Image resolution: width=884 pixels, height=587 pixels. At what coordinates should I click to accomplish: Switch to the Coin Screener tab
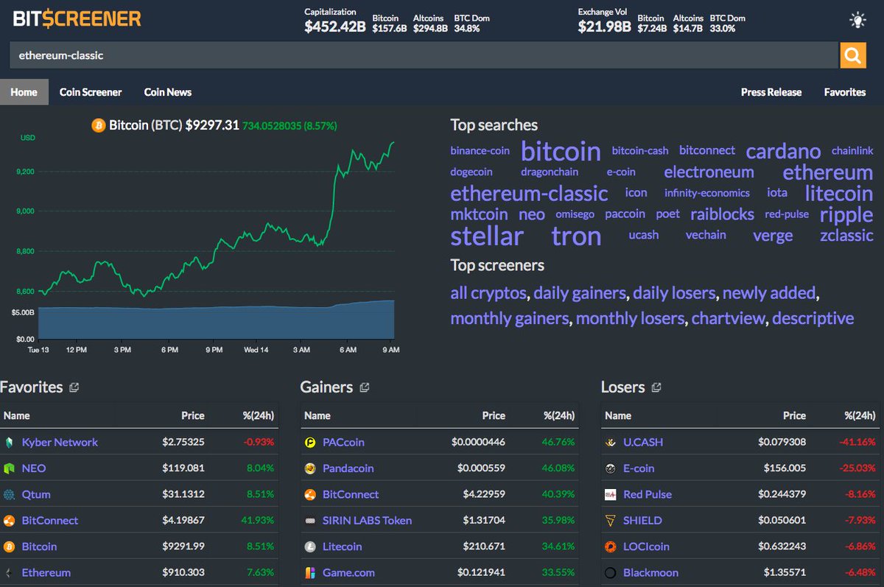[x=91, y=91]
